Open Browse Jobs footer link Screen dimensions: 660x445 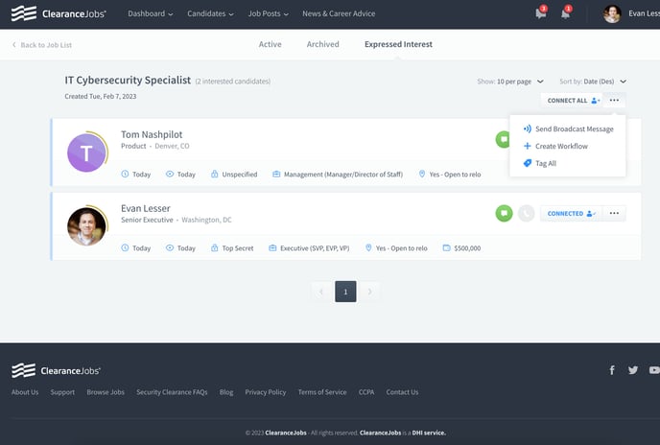click(x=106, y=392)
